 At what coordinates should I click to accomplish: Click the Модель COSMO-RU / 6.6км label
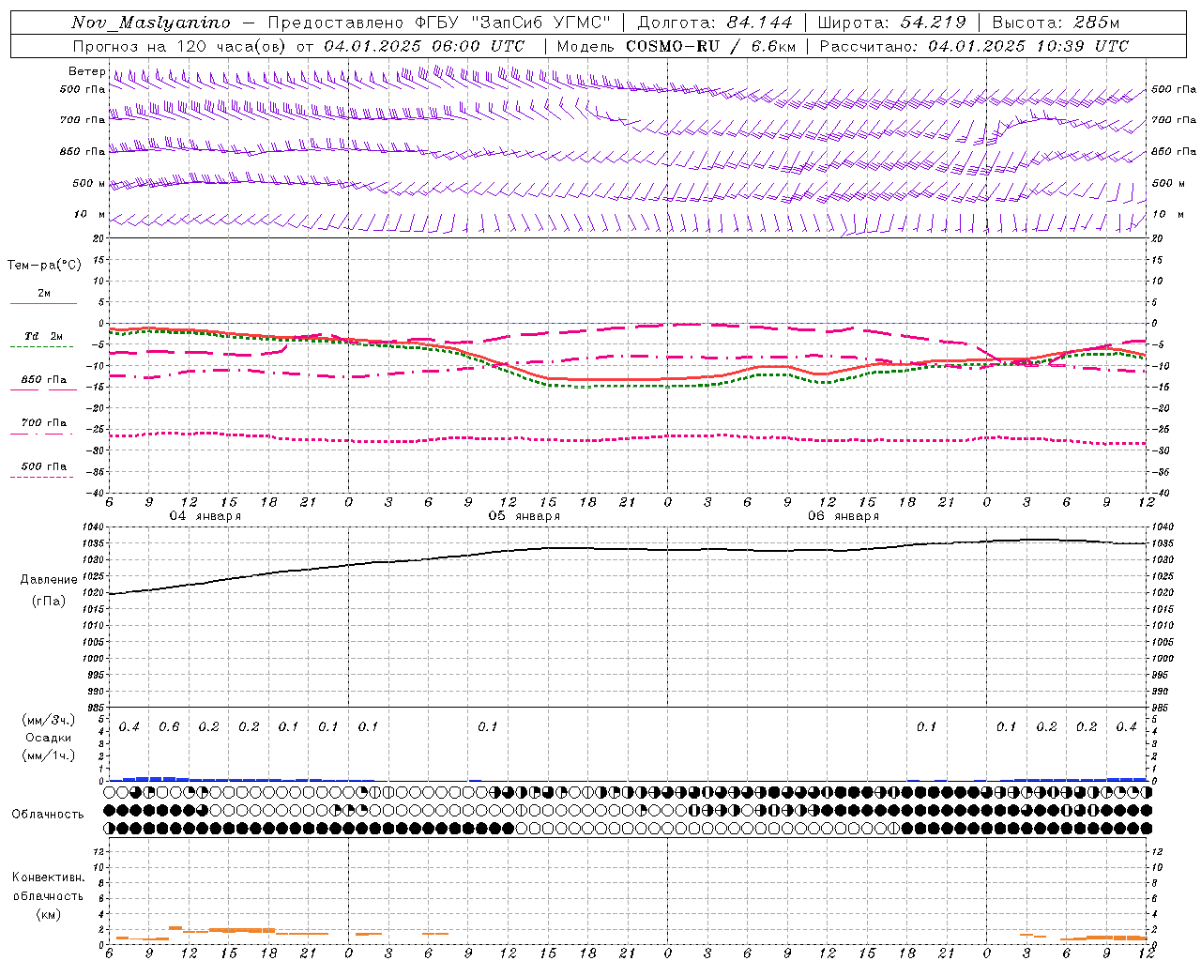676,46
